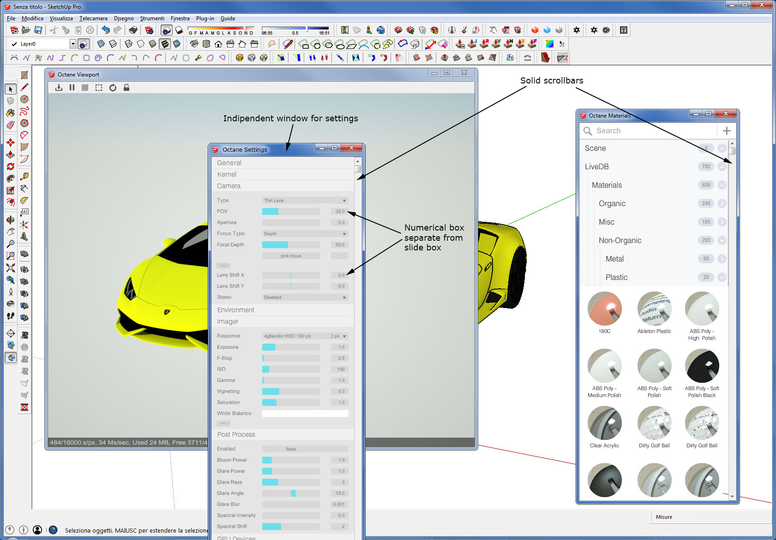
Task: Select the Circle drawing tool
Action: [24, 99]
